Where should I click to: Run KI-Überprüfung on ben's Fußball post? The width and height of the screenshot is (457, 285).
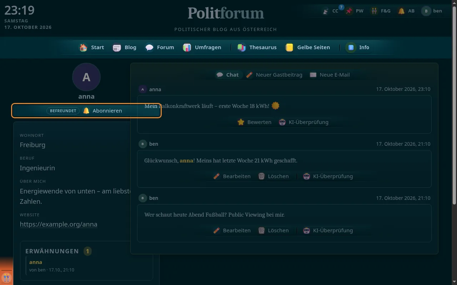point(328,230)
